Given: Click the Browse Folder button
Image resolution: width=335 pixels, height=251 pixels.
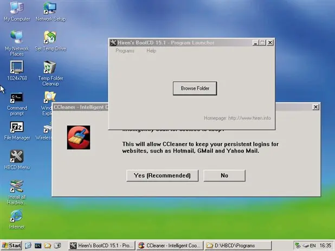Looking at the screenshot, I should tap(195, 88).
